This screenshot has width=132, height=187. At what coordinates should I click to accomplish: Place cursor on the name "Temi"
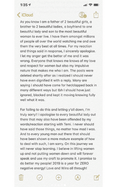68,124
